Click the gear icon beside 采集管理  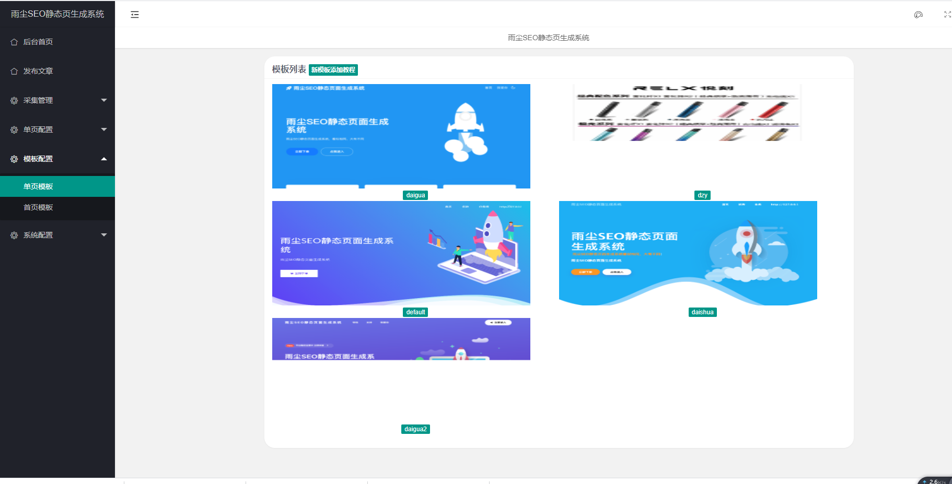[14, 100]
